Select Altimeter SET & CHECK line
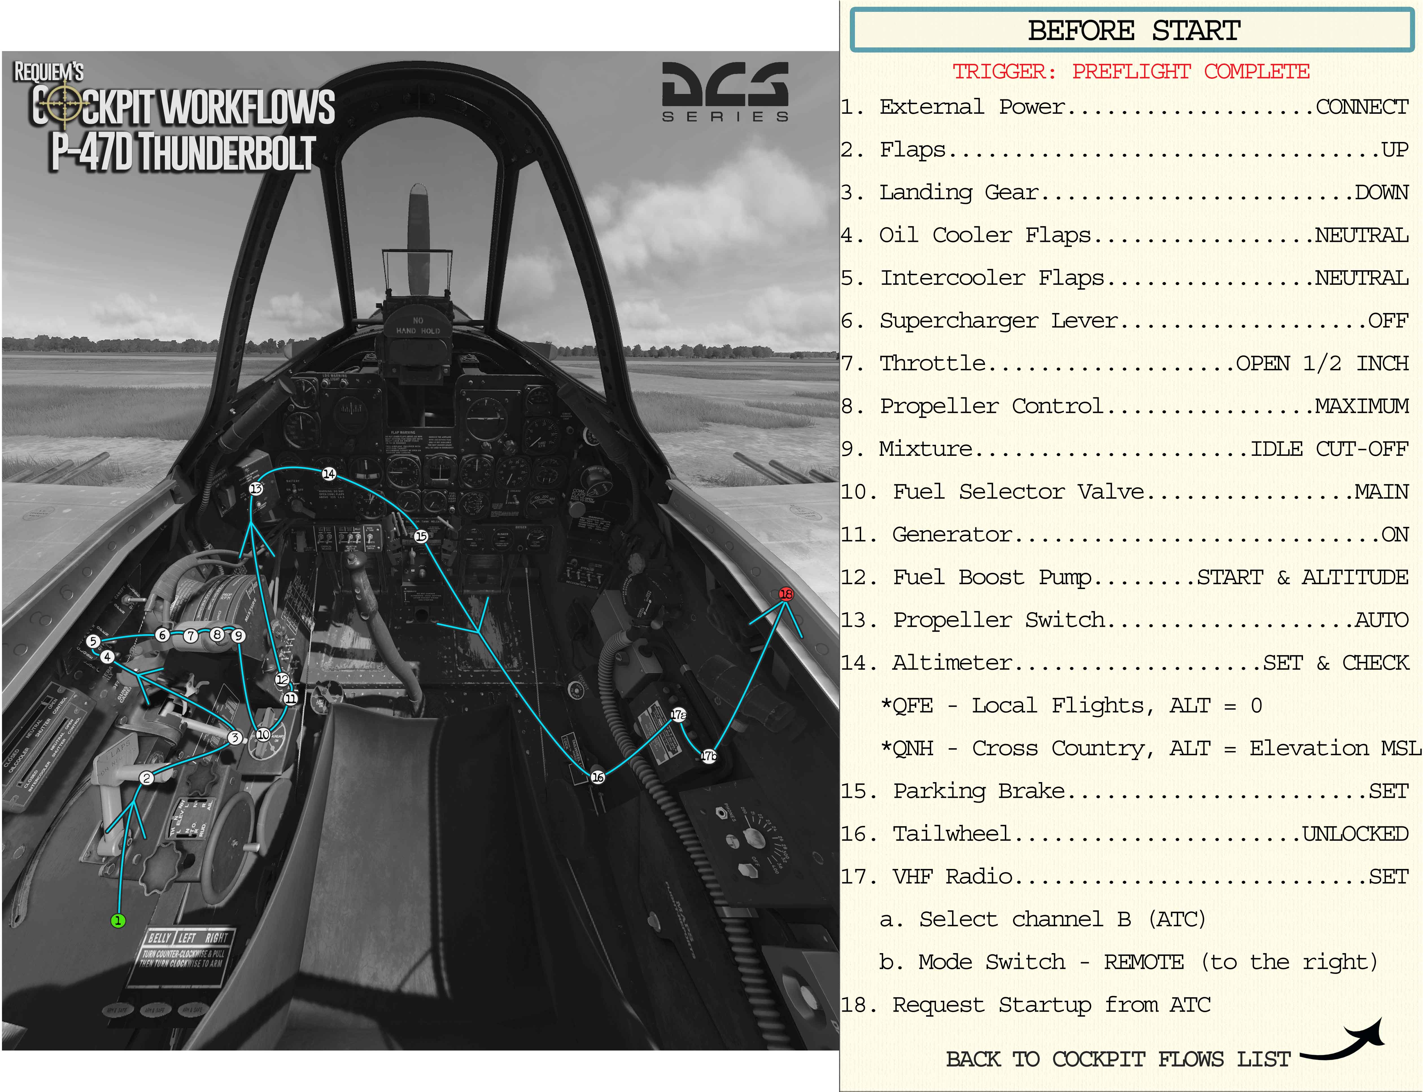The height and width of the screenshot is (1092, 1423). [1124, 662]
